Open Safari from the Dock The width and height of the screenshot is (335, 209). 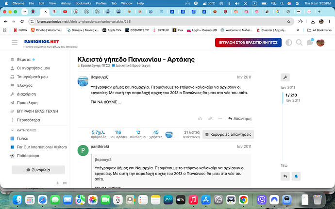tap(43, 200)
